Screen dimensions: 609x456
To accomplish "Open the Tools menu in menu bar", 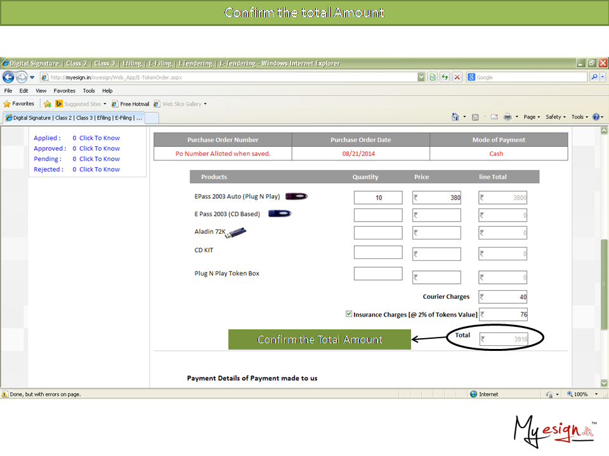I will point(89,91).
